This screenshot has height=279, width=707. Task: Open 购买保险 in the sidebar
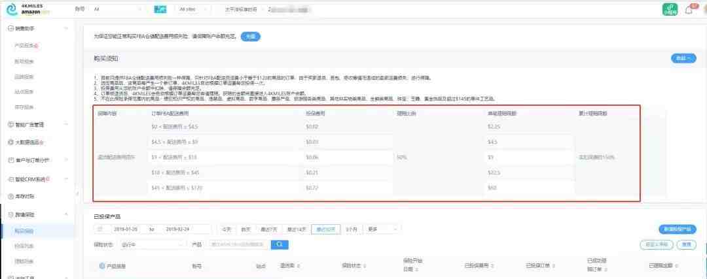pyautogui.click(x=24, y=231)
